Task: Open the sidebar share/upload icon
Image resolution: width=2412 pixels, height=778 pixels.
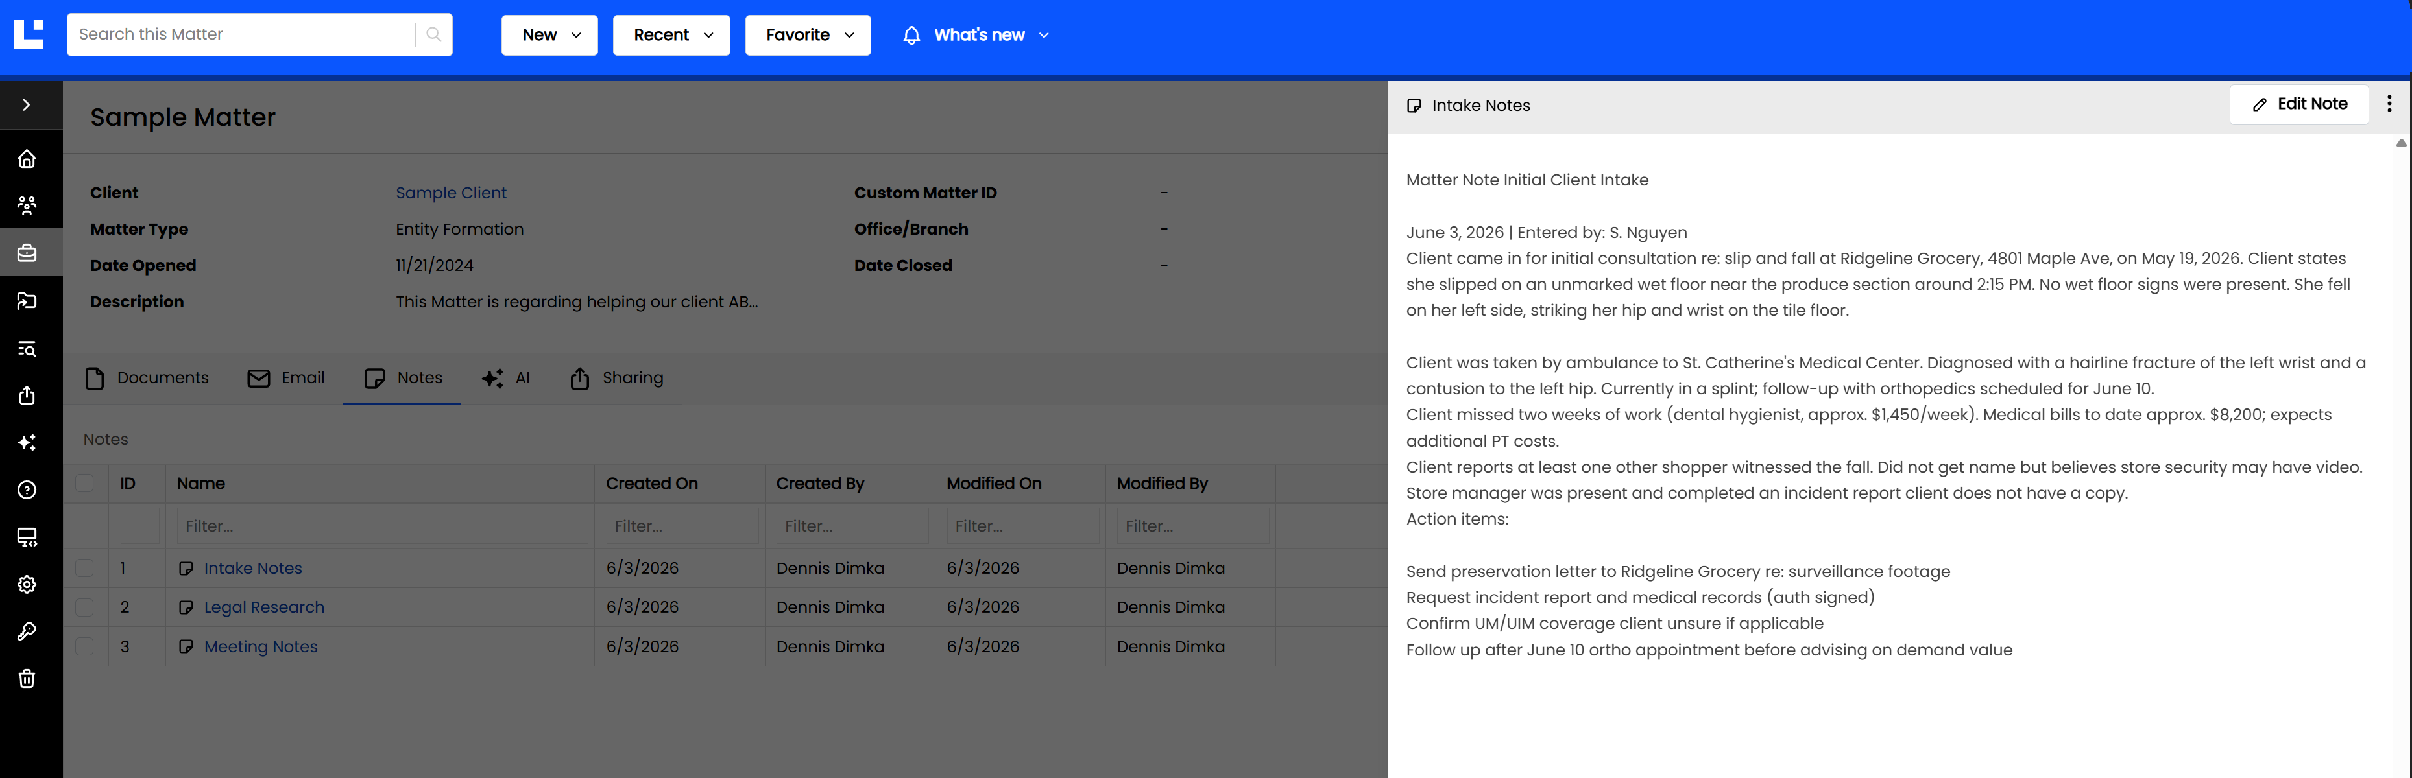Action: pos(27,395)
